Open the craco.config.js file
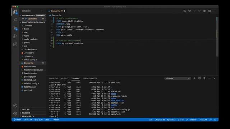The height and width of the screenshot is (129, 230). click(31, 60)
